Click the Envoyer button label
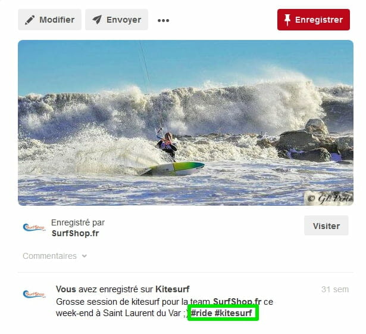Image resolution: width=366 pixels, height=334 pixels. pyautogui.click(x=124, y=20)
